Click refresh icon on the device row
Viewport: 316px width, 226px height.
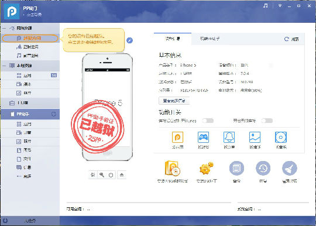click(x=54, y=114)
